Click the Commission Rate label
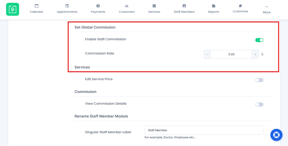Image resolution: width=288 pixels, height=146 pixels. 100,53
